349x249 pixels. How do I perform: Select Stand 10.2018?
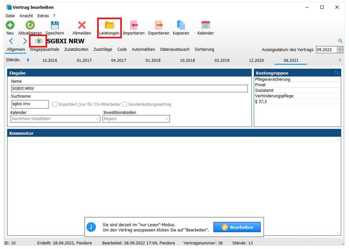click(x=187, y=60)
